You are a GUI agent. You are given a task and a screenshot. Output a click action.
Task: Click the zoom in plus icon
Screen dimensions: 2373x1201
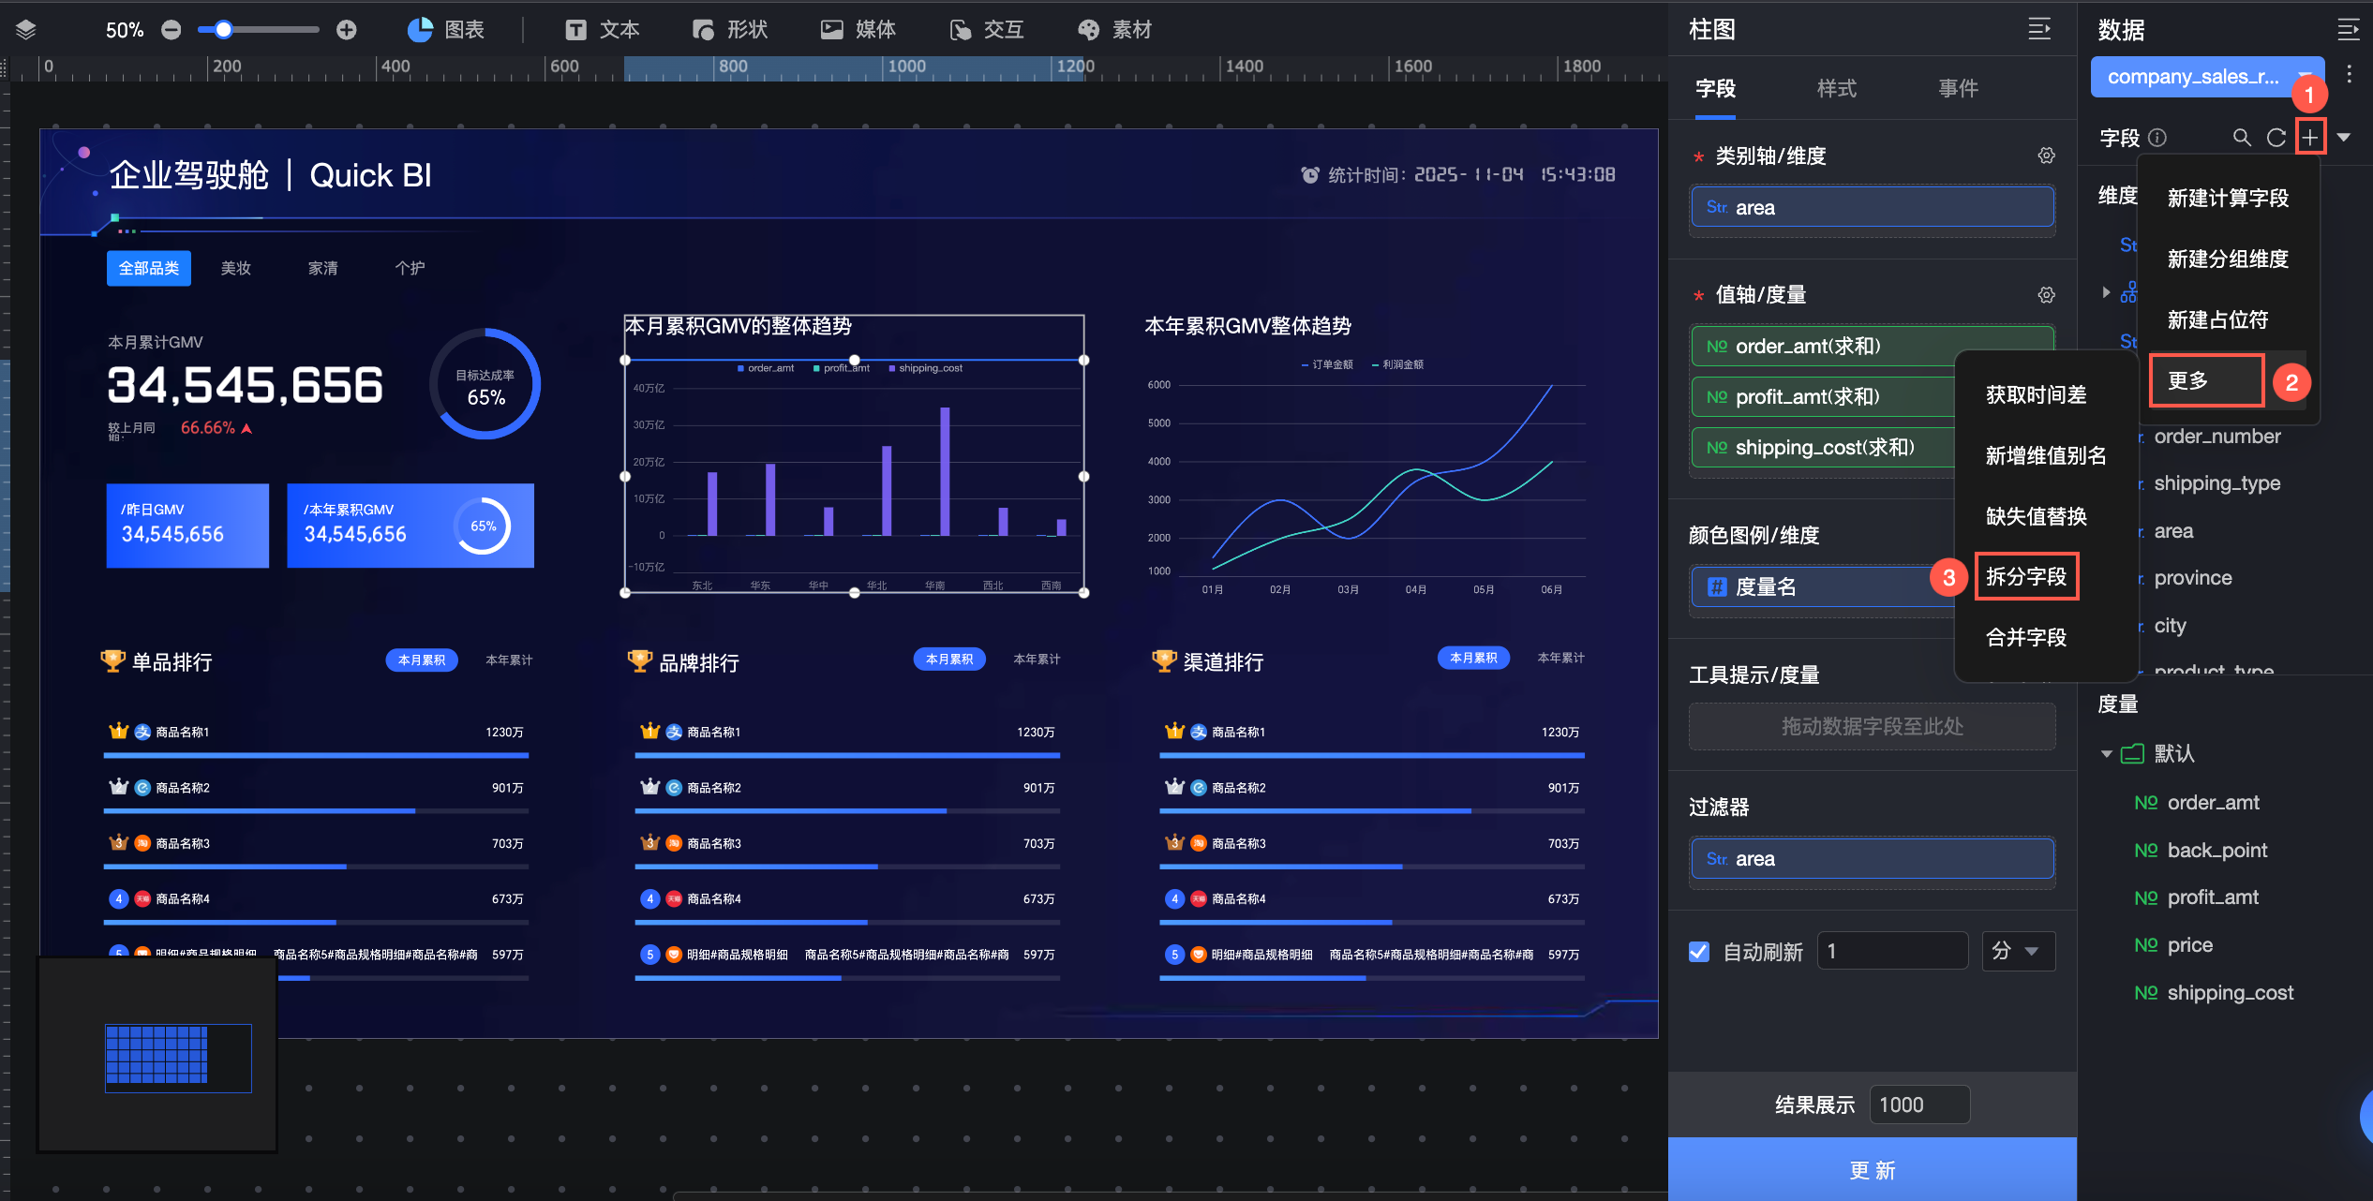(x=347, y=30)
